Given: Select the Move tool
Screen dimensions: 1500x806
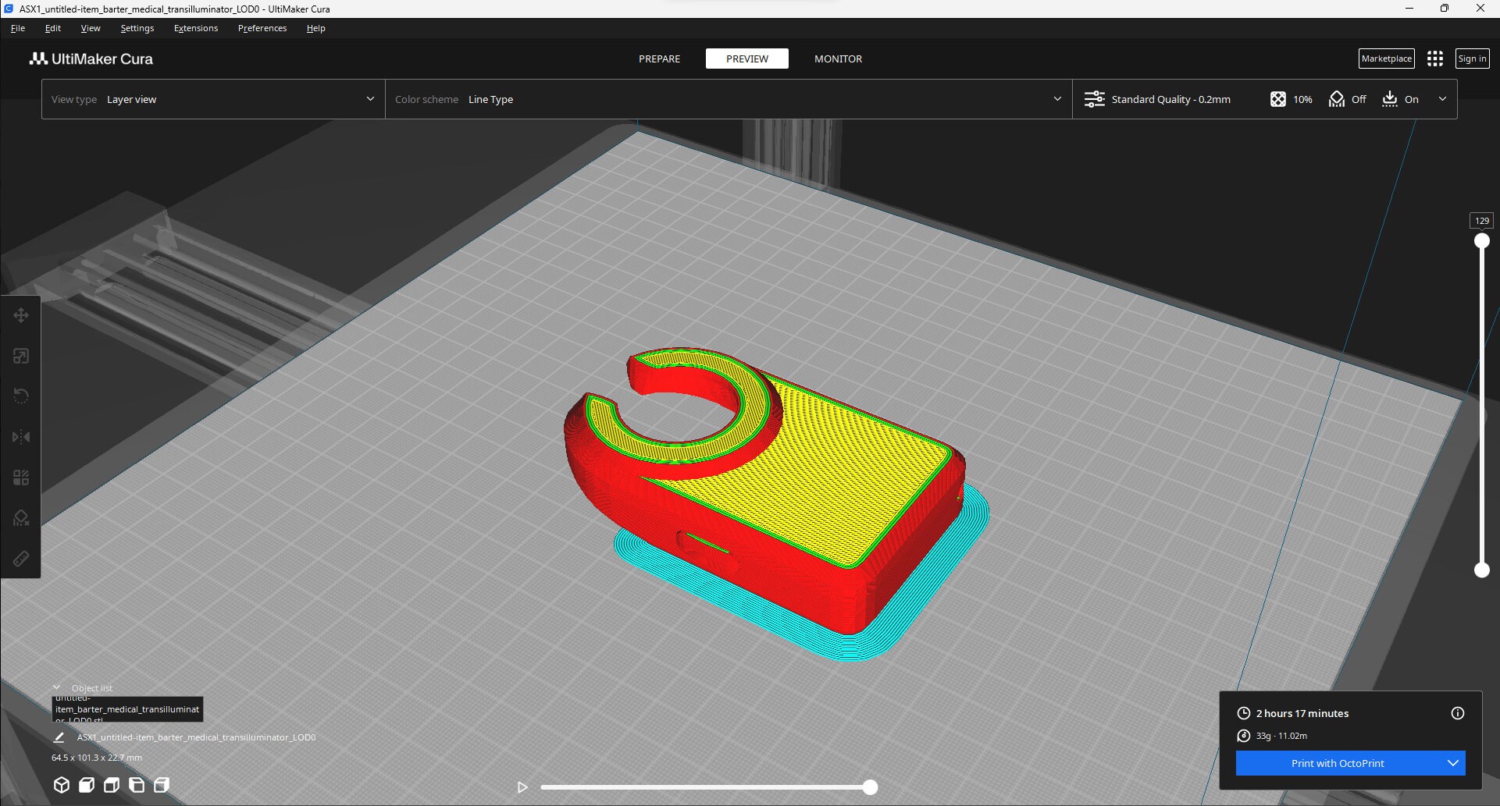Looking at the screenshot, I should pyautogui.click(x=21, y=315).
